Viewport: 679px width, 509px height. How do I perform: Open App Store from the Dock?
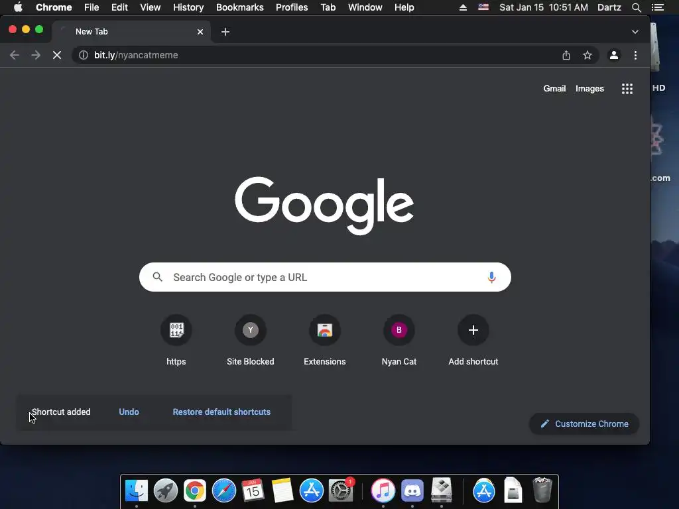[312, 490]
